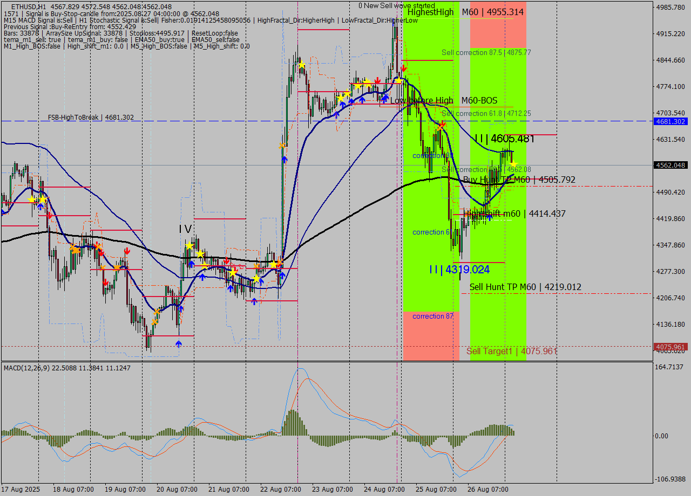
Task: Click the orange star on the 22 Aug rally candle
Action: (282, 146)
